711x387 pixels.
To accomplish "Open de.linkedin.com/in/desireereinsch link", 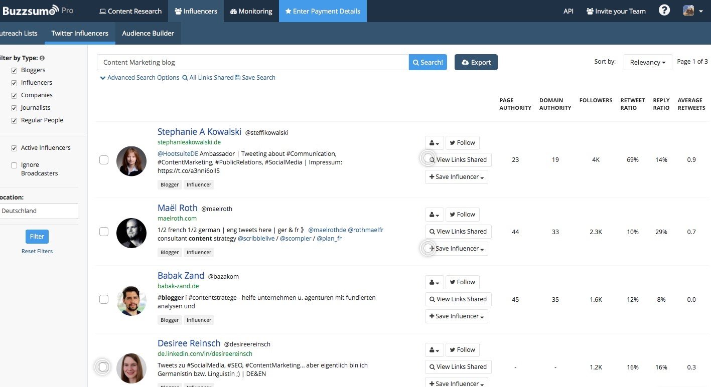I will click(205, 354).
